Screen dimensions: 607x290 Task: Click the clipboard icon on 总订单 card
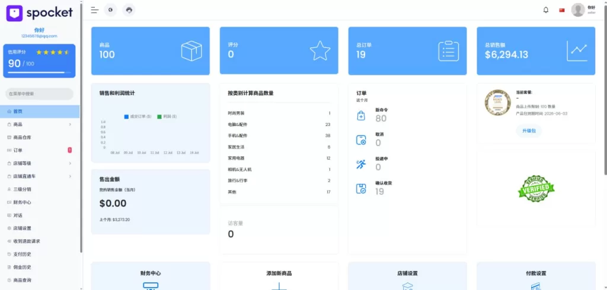449,51
